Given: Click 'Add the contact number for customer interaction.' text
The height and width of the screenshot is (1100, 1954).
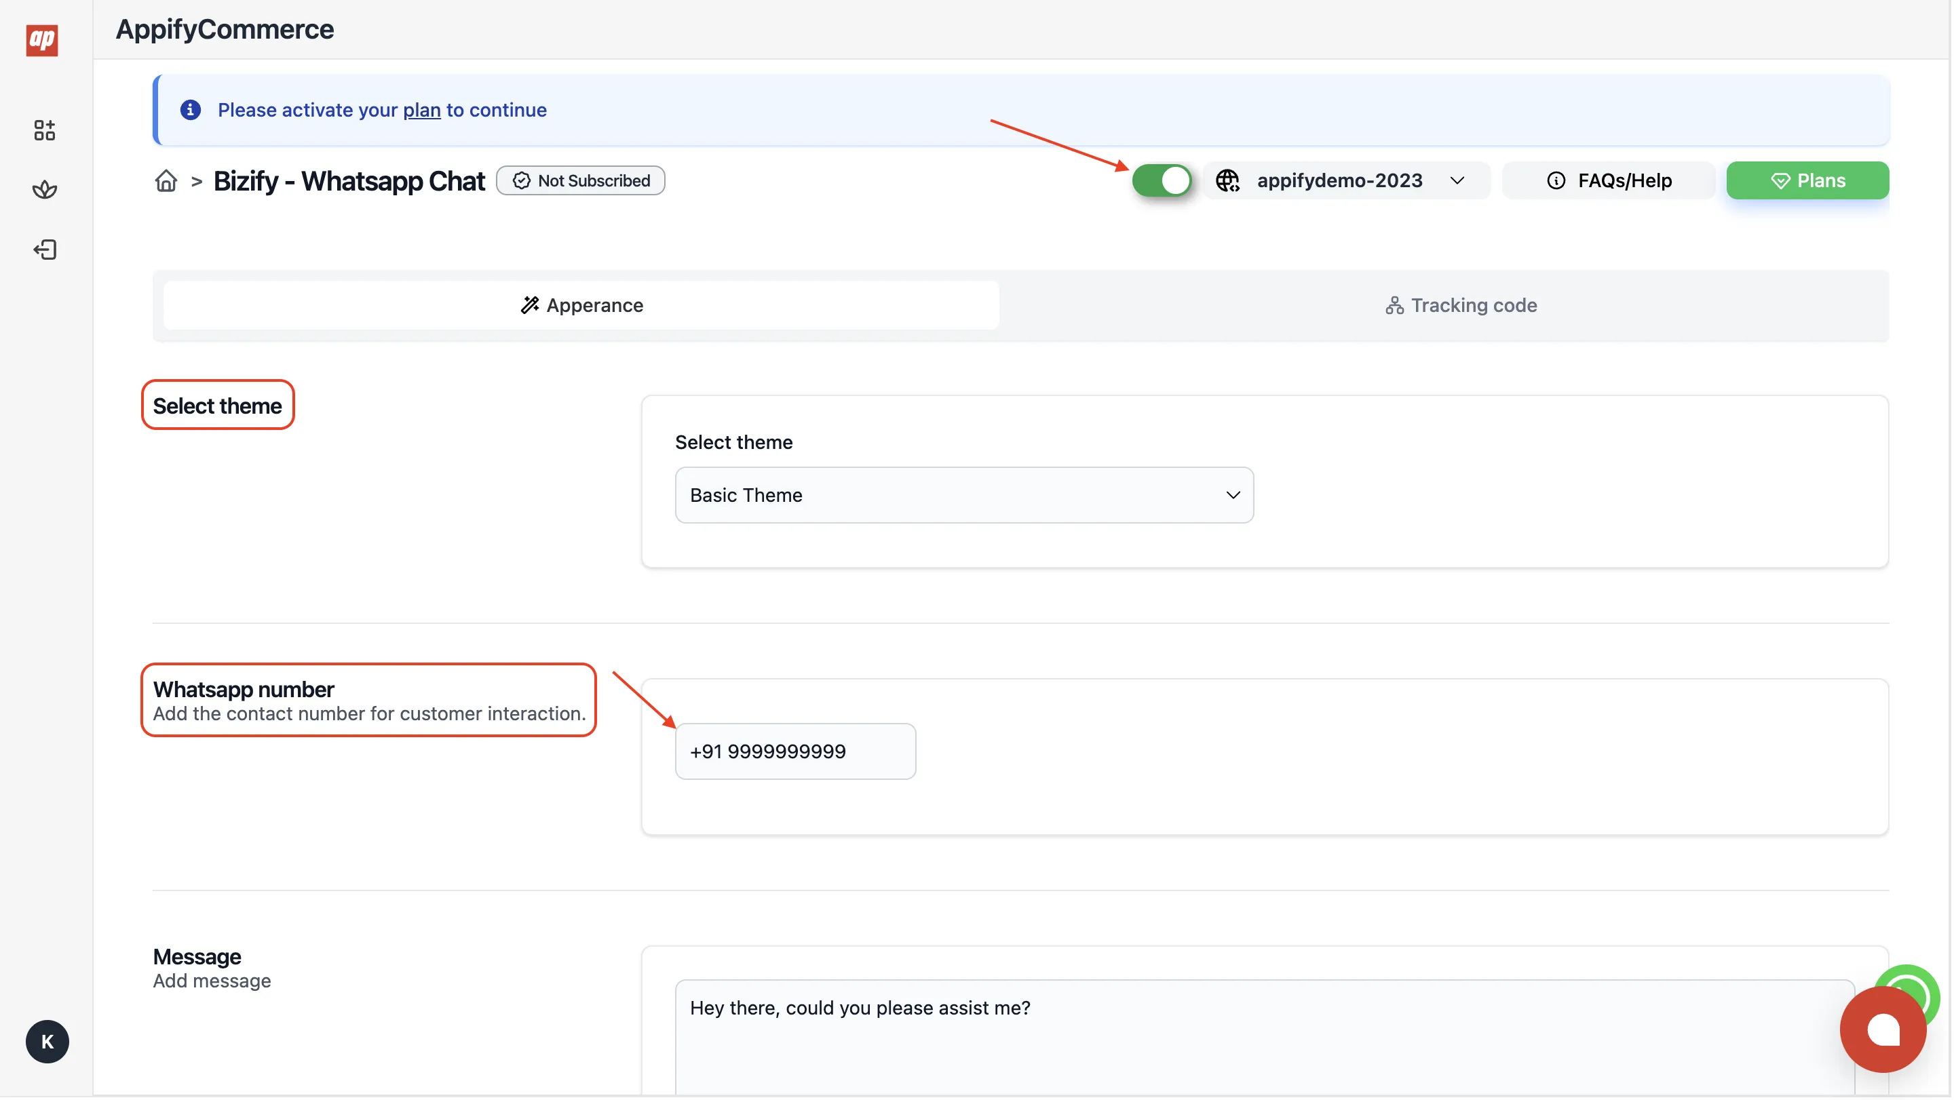Looking at the screenshot, I should (369, 714).
